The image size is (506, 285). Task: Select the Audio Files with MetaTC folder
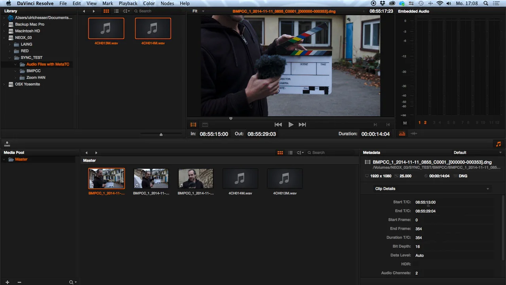point(47,64)
